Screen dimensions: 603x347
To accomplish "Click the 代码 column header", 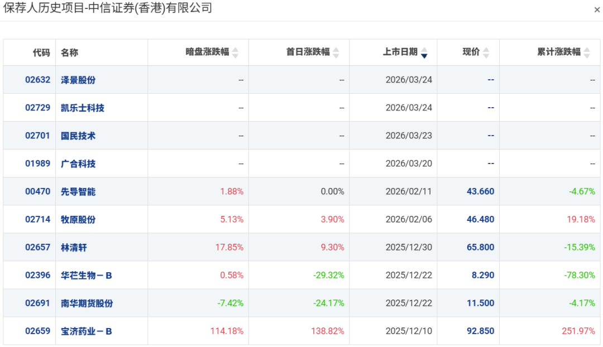I will (x=41, y=52).
